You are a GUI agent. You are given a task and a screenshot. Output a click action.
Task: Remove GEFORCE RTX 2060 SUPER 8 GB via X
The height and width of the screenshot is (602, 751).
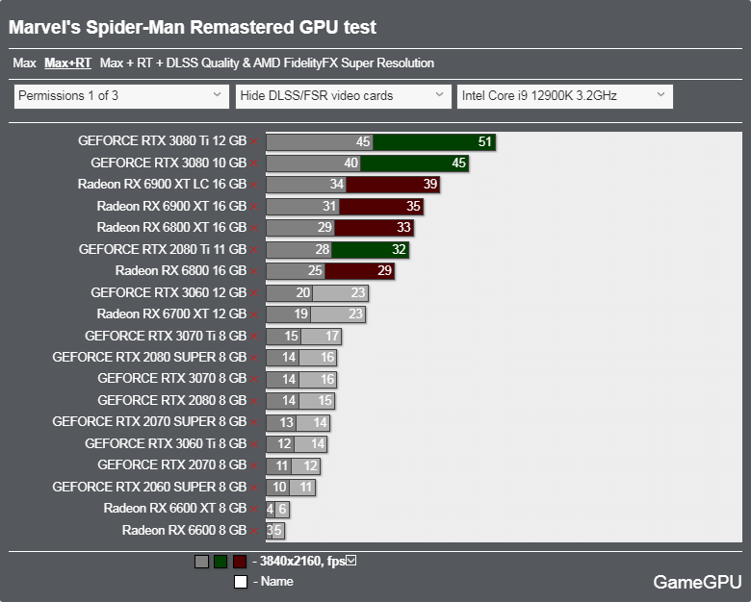254,488
